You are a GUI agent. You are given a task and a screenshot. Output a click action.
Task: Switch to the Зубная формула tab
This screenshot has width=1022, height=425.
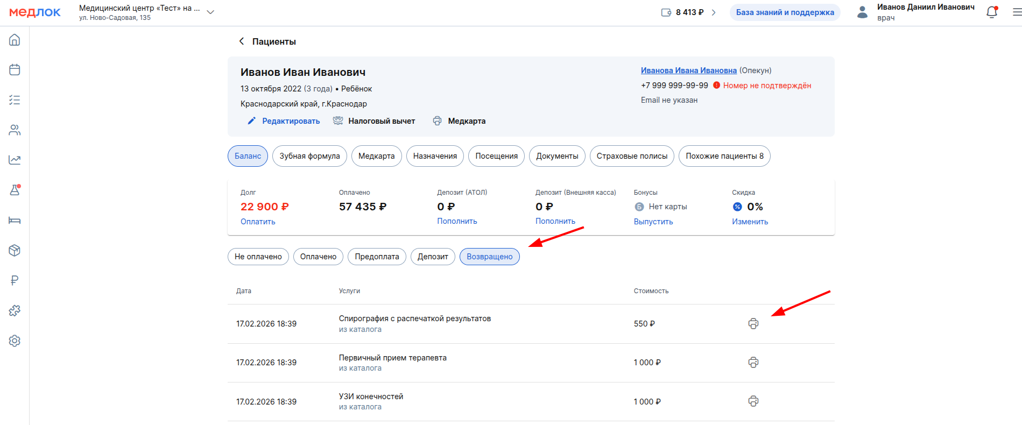coord(309,156)
